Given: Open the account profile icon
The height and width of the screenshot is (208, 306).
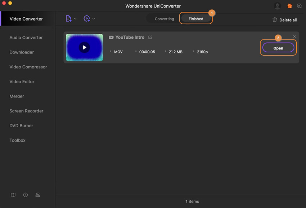Looking at the screenshot, I should point(277,6).
